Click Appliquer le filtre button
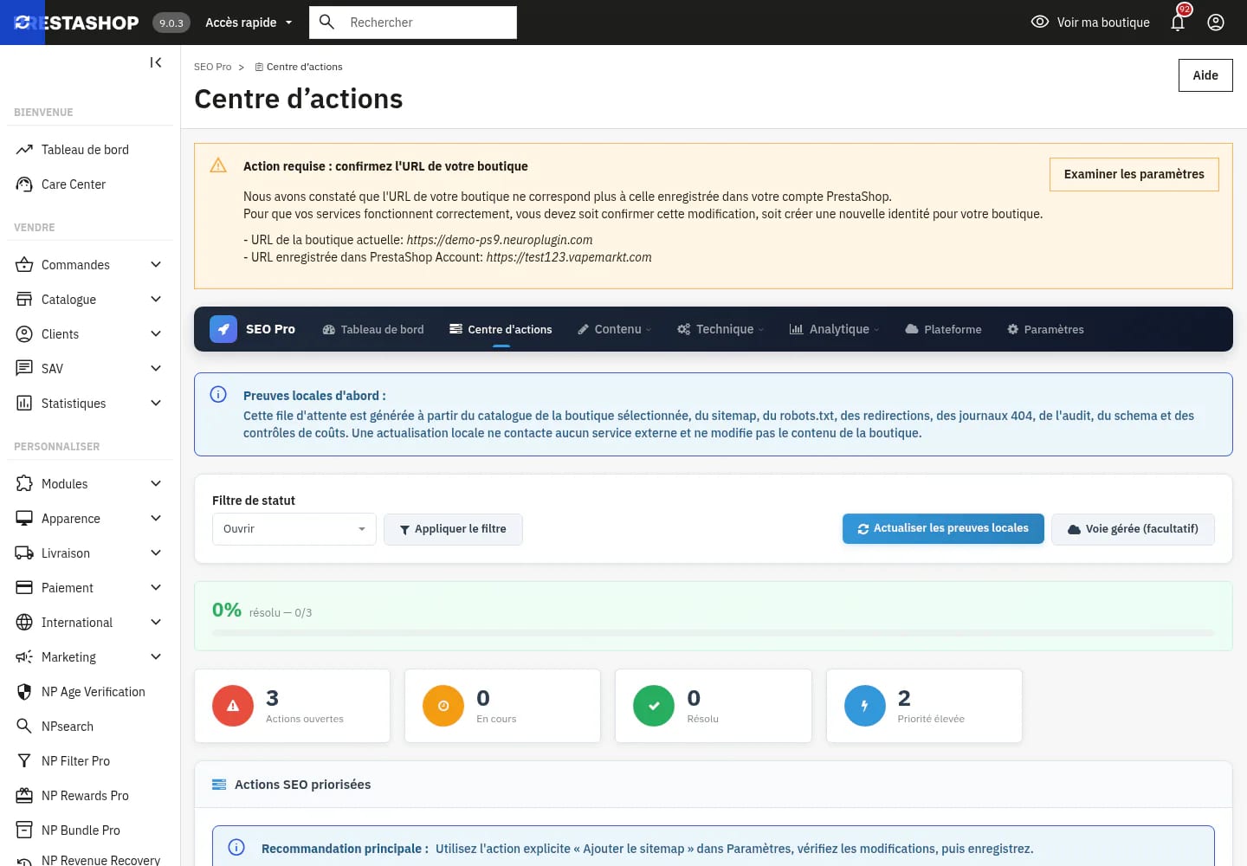The width and height of the screenshot is (1247, 866). (x=453, y=529)
